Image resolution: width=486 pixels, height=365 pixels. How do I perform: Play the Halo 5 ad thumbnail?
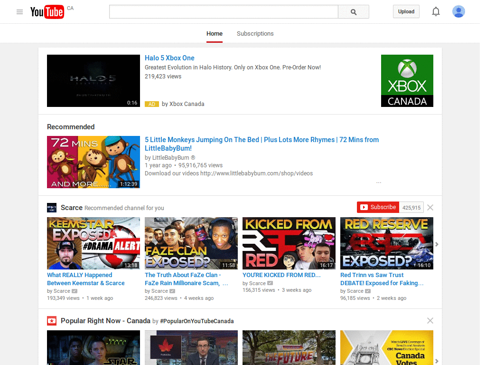point(93,81)
